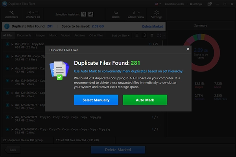Toggle checkbox for dsc_12245689750 group

7,130
